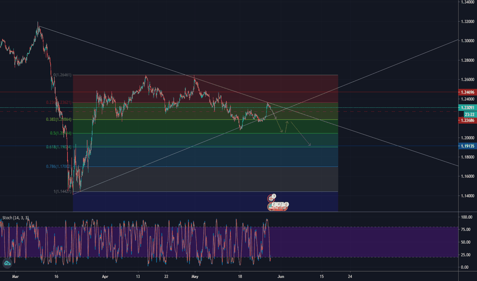Viewport: 477px width, 281px height.
Task: Click the 100.00 level on Stoch scale
Action: click(x=466, y=217)
